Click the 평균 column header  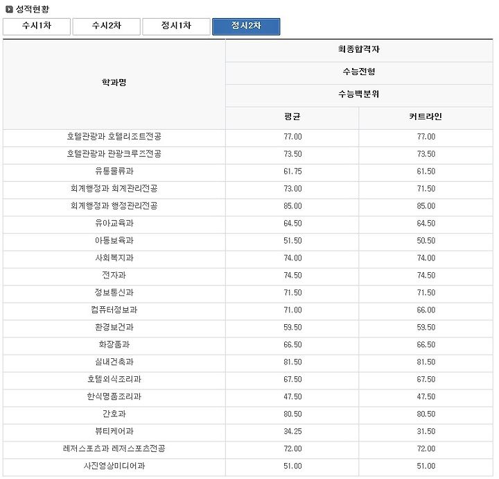[x=292, y=117]
